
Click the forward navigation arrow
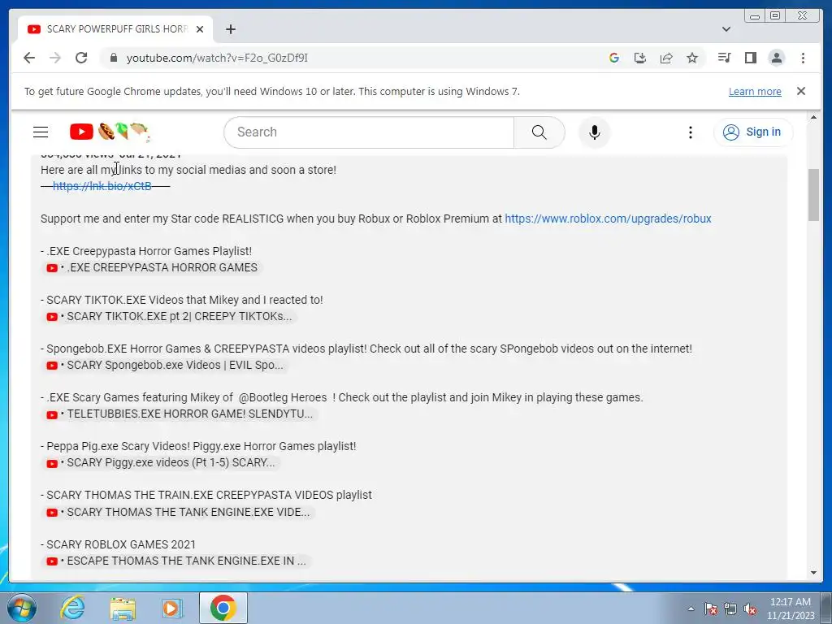click(x=55, y=58)
